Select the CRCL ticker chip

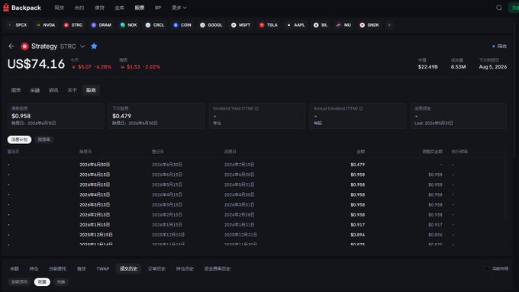tap(155, 25)
